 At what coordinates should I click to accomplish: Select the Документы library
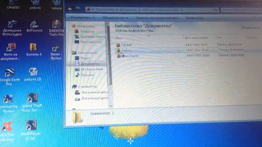(87, 64)
